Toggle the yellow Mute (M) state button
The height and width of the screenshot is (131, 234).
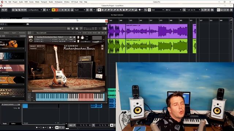tap(53, 10)
